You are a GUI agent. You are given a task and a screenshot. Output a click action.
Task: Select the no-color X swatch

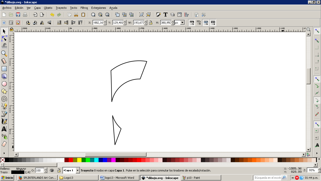(x=3, y=160)
